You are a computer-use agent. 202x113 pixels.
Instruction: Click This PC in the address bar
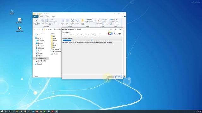click(x=50, y=30)
